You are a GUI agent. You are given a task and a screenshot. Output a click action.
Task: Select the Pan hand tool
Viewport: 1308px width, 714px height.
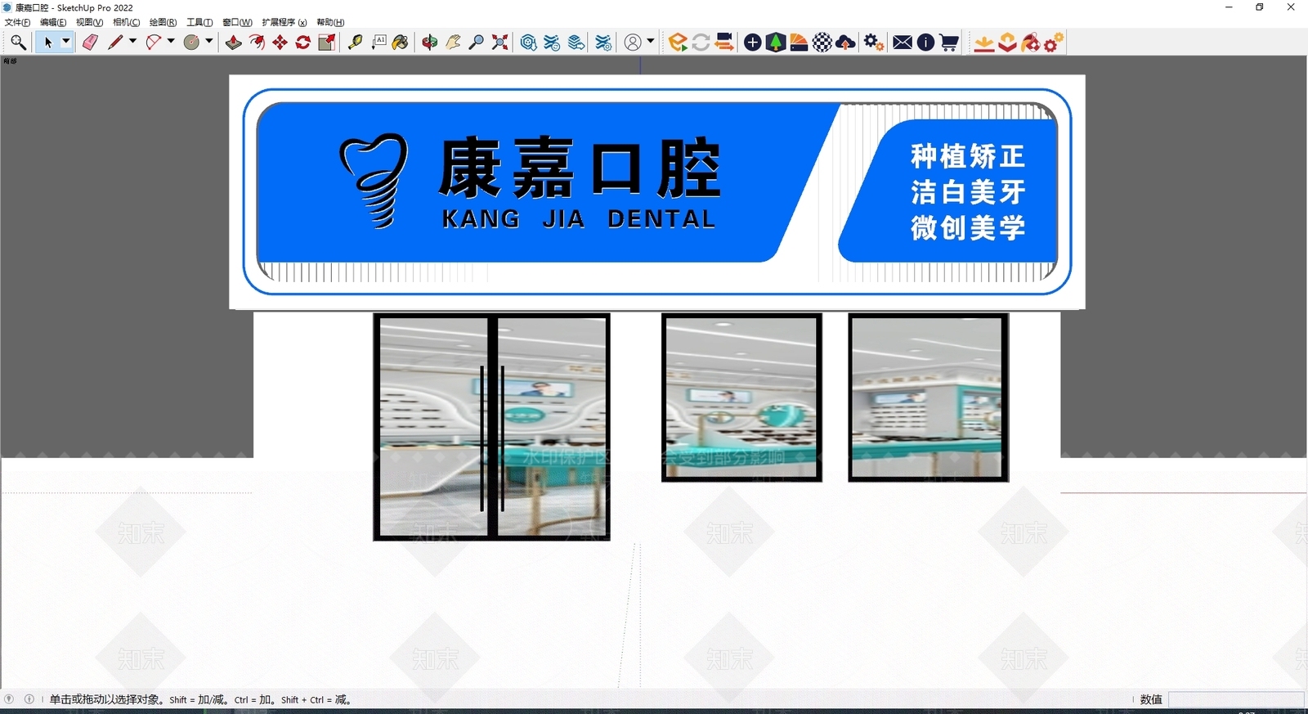pos(453,43)
